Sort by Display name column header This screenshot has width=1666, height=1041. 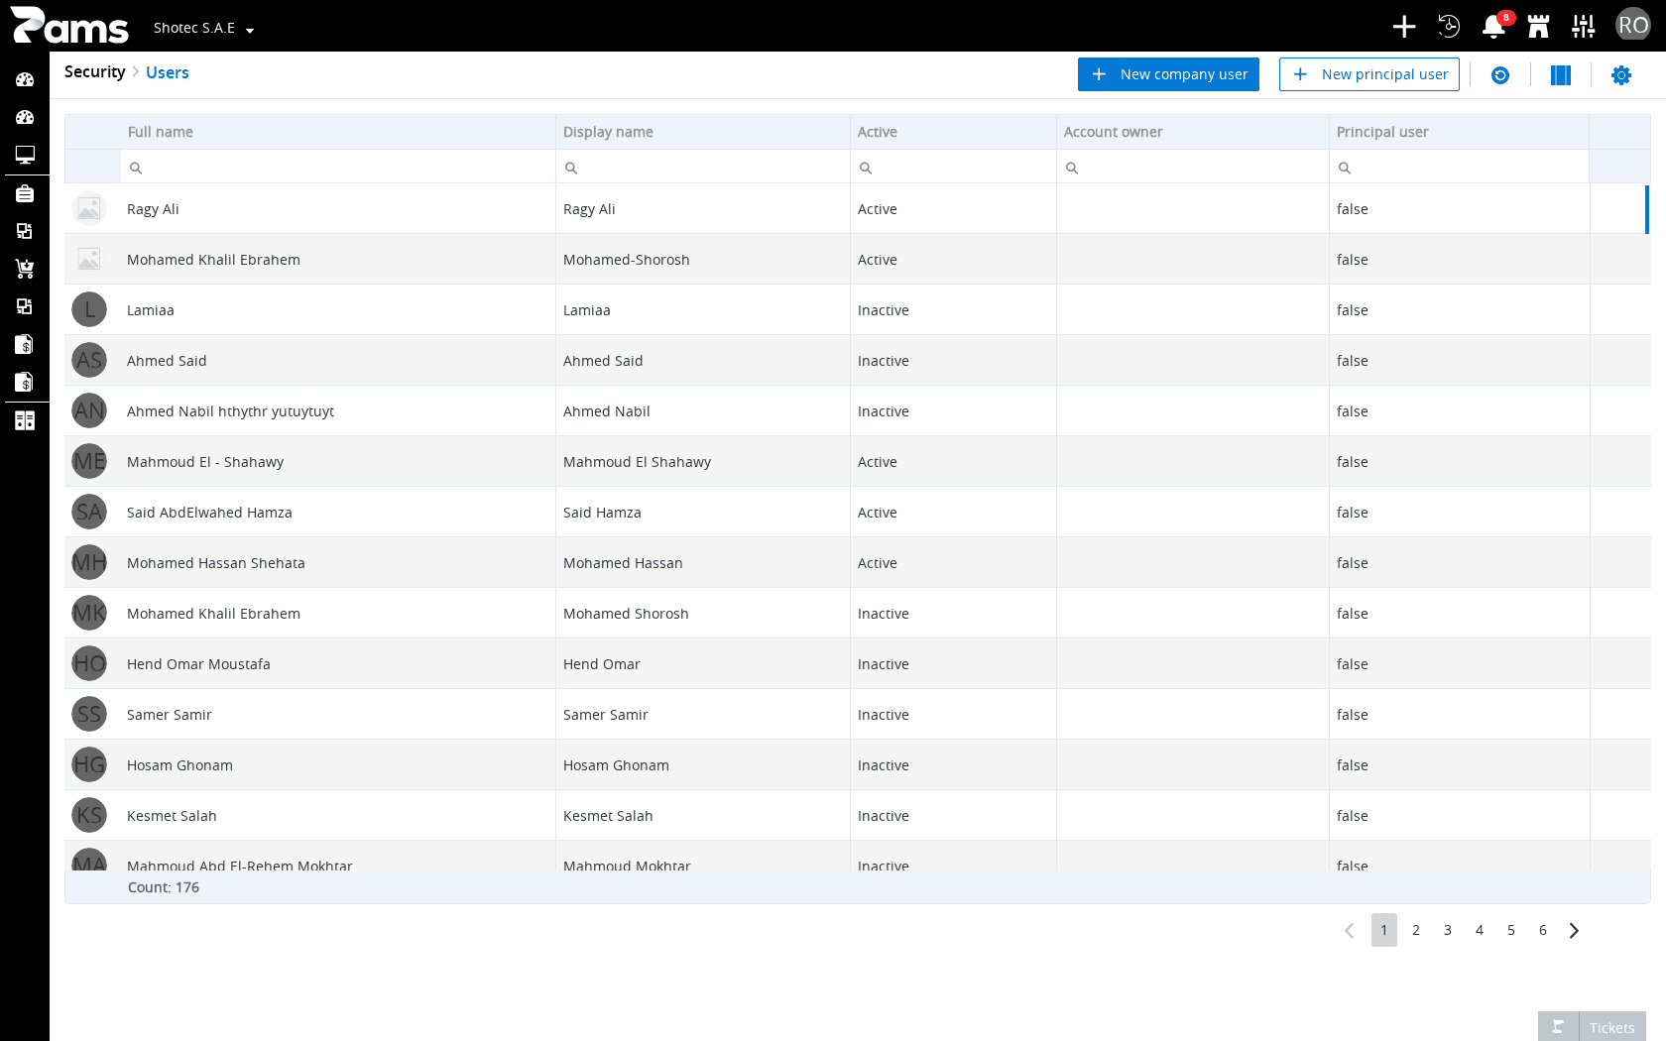pos(703,132)
